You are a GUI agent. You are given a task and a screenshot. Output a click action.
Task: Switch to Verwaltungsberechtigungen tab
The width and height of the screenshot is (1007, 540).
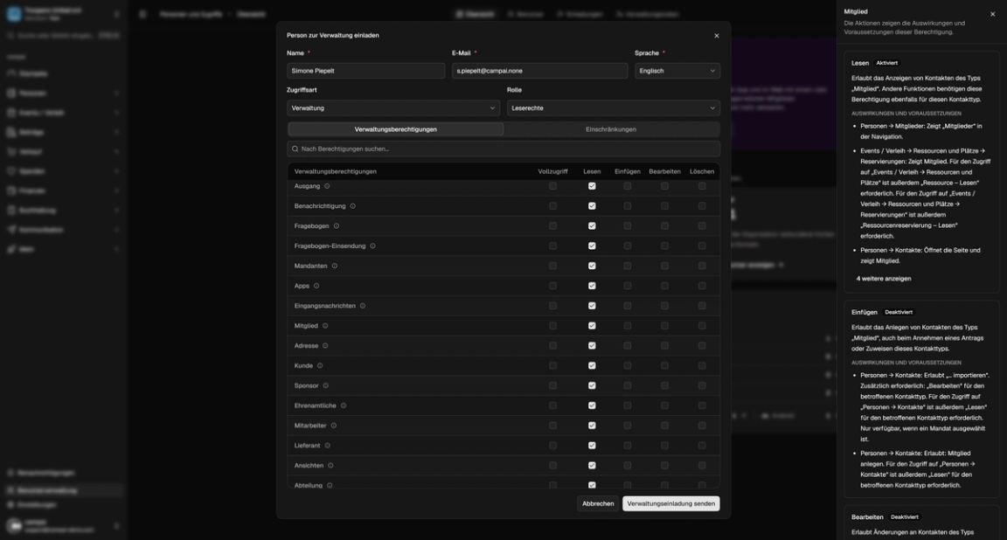point(396,129)
